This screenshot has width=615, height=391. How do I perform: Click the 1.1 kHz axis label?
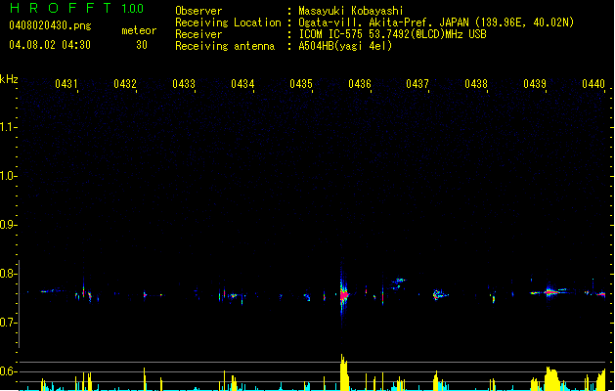tap(8, 127)
